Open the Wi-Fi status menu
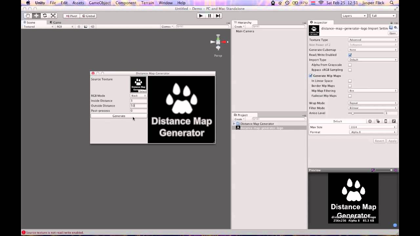The image size is (420, 236). click(321, 3)
